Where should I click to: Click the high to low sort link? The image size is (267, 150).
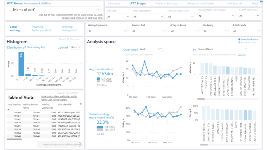point(242,55)
